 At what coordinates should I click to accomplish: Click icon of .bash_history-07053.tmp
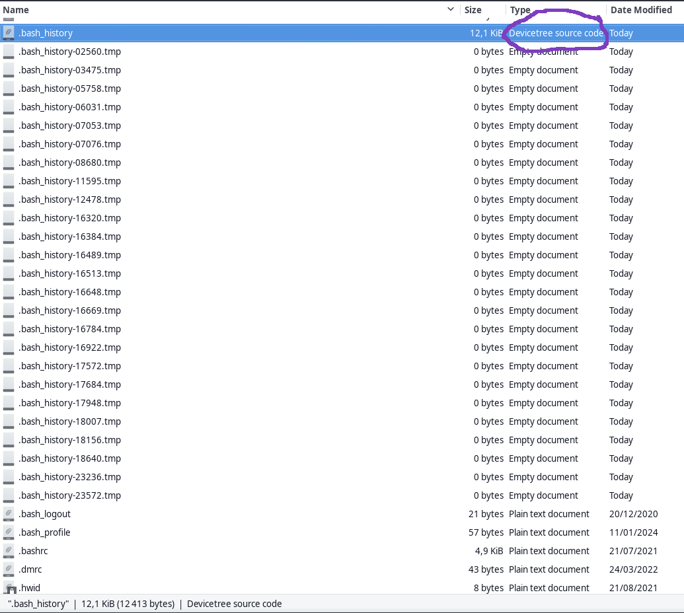click(x=9, y=126)
